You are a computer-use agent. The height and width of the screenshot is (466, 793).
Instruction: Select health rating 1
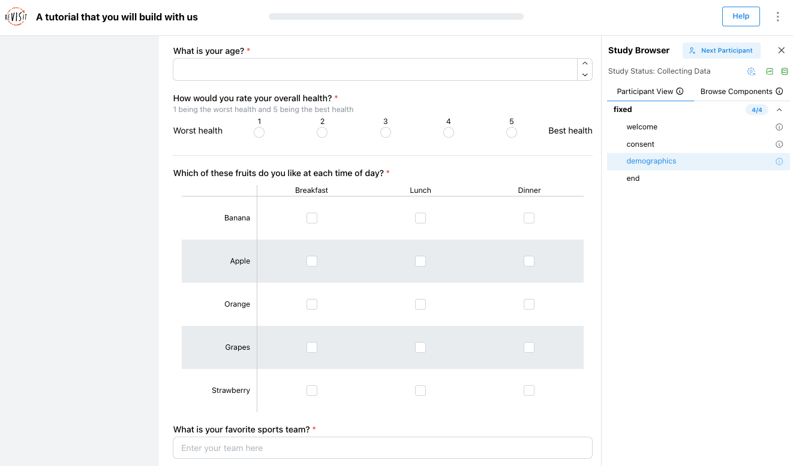(259, 132)
